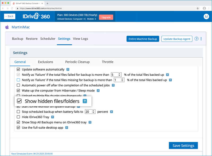
Task: Enable Stop scheduled backup on low battery
Action: tap(18, 112)
